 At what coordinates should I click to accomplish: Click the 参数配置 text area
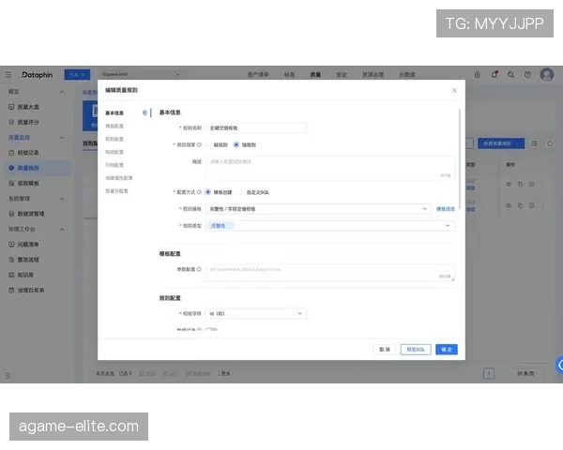(x=330, y=273)
